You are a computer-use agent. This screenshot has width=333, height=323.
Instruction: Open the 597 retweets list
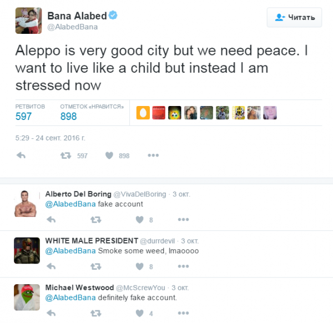(23, 116)
